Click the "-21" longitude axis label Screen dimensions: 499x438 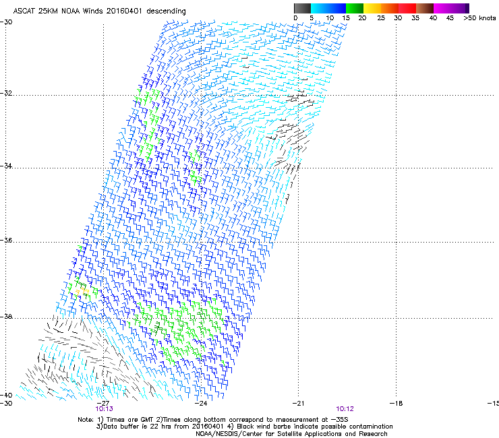coord(298,403)
